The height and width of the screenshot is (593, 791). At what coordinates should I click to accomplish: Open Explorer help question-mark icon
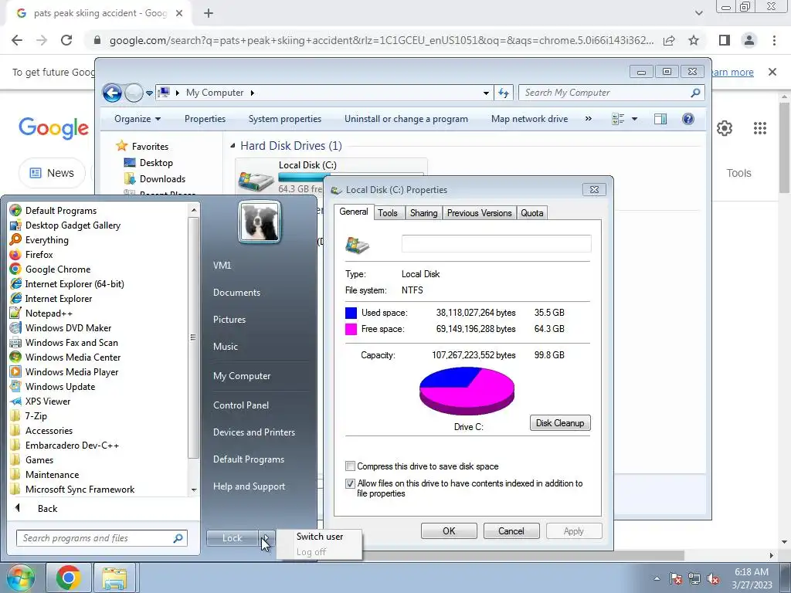[x=688, y=119]
